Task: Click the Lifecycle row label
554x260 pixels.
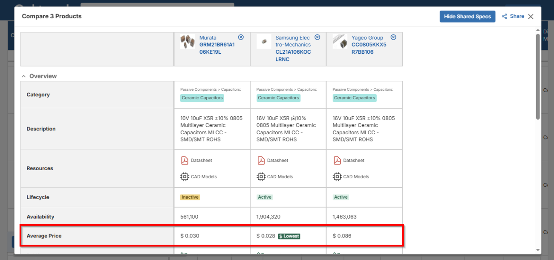Action: (38, 197)
